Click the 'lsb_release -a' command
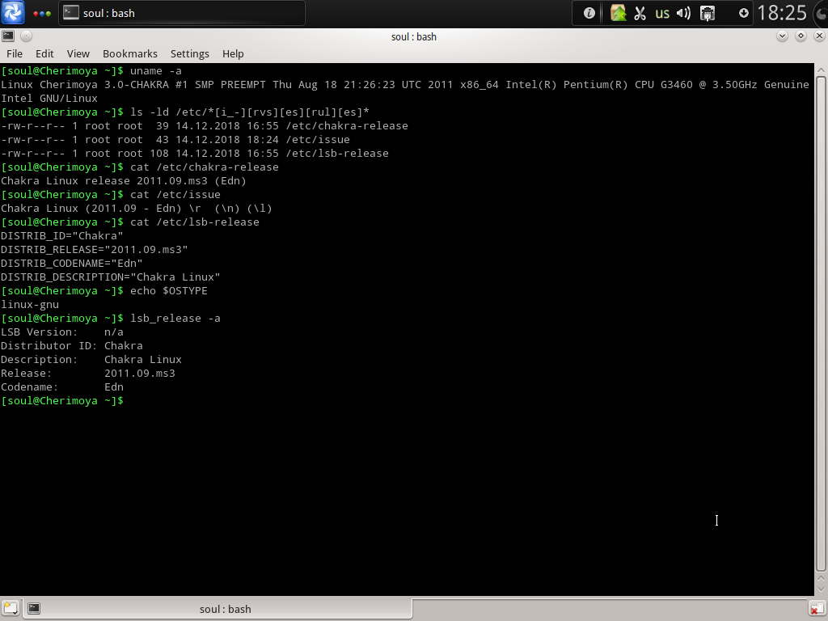828x621 pixels. pos(175,318)
